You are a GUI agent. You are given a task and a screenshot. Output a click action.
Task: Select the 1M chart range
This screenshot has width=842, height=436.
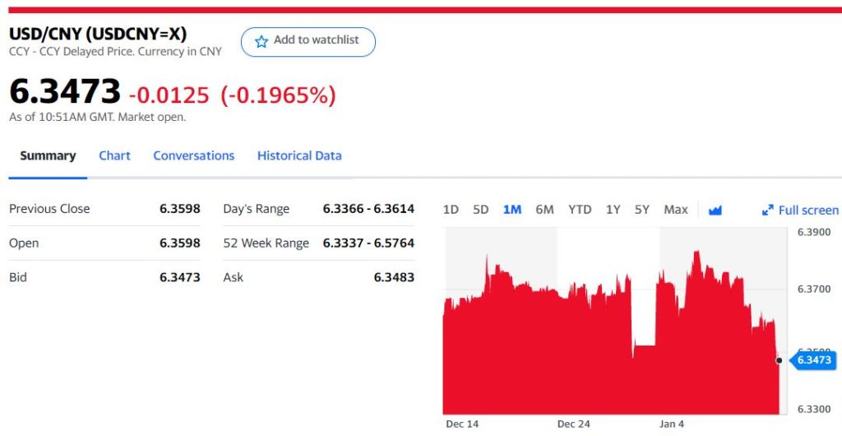point(511,210)
